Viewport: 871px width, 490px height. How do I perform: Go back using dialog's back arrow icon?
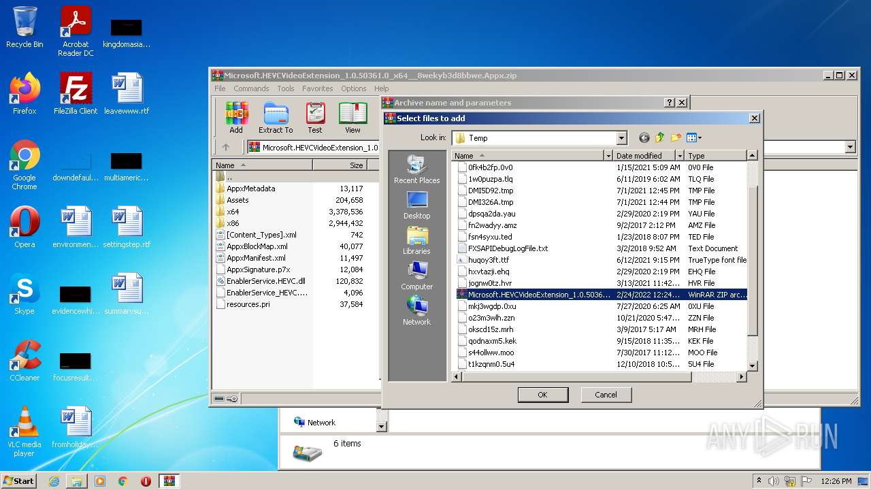[x=644, y=138]
